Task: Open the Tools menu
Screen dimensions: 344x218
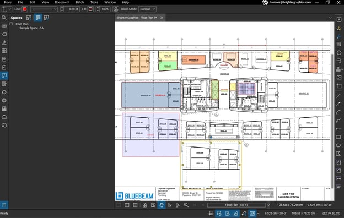Action: tap(94, 2)
